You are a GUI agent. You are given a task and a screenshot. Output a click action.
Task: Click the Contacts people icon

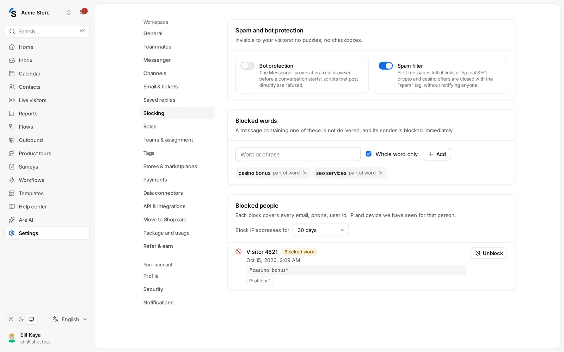[12, 87]
